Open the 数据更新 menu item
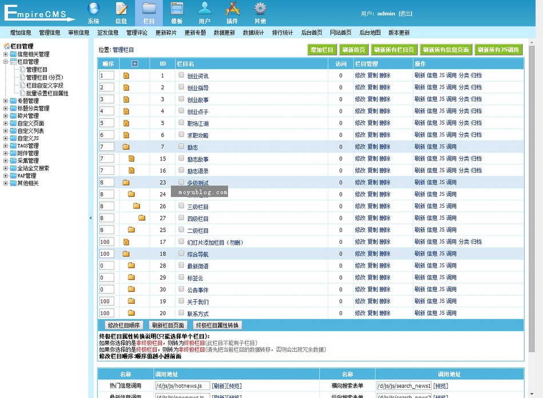Viewport: 543px width, 398px height. 224,33
